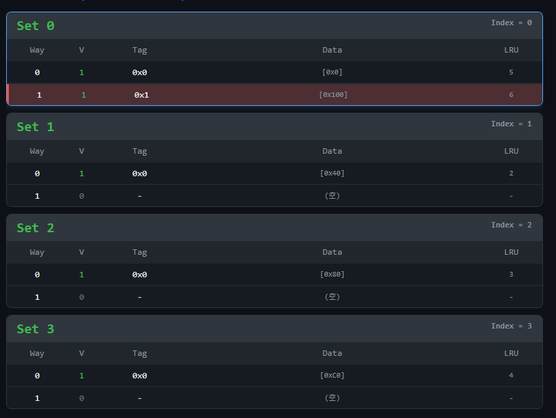Viewport: 556px width, 418px height.
Task: Select the empty way 1 row in Set 3
Action: click(x=275, y=398)
